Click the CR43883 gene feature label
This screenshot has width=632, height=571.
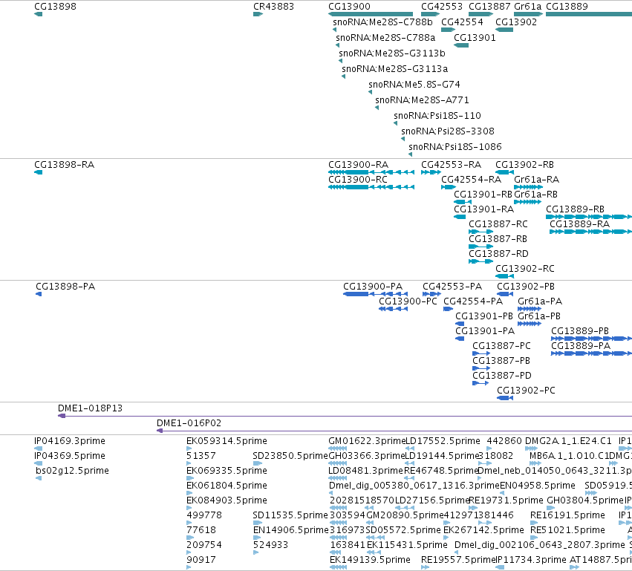pyautogui.click(x=274, y=7)
